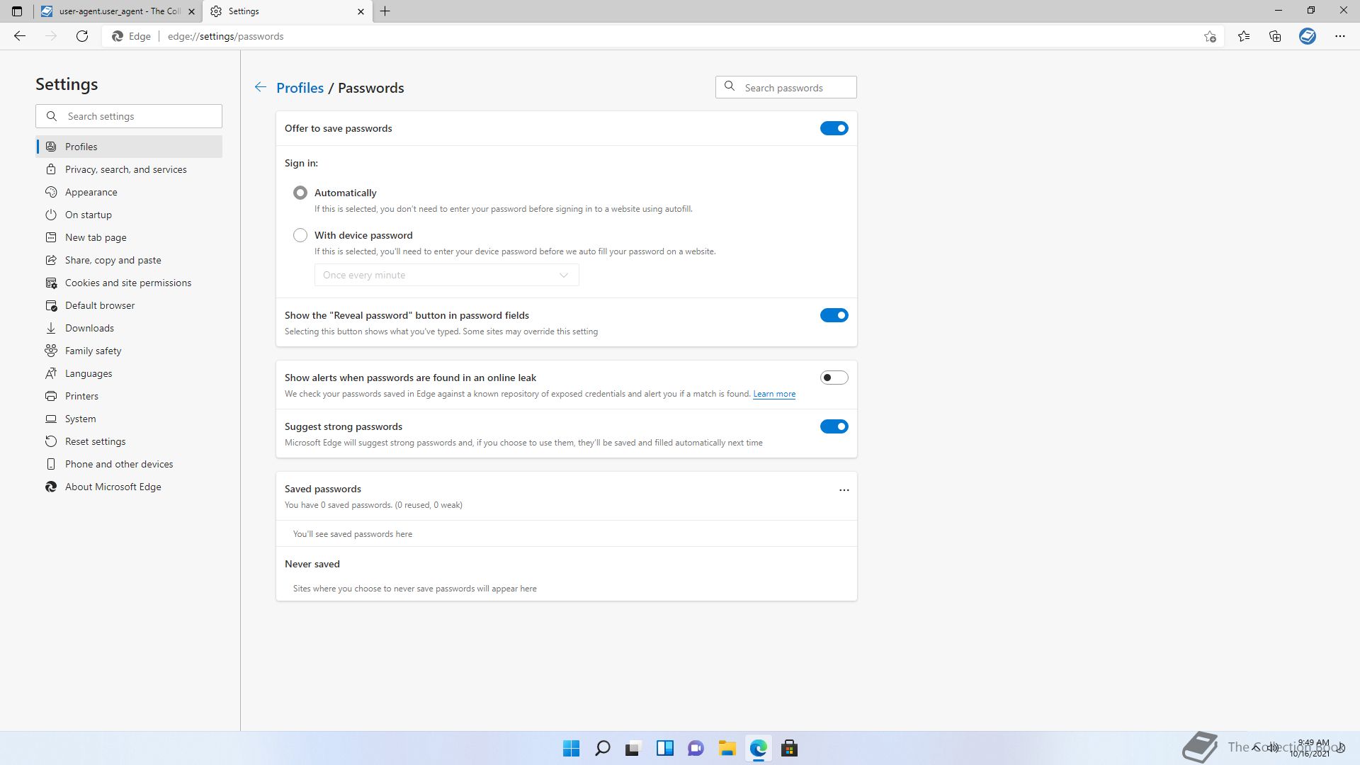The height and width of the screenshot is (765, 1360).
Task: Open Widgets from the taskbar
Action: point(664,749)
